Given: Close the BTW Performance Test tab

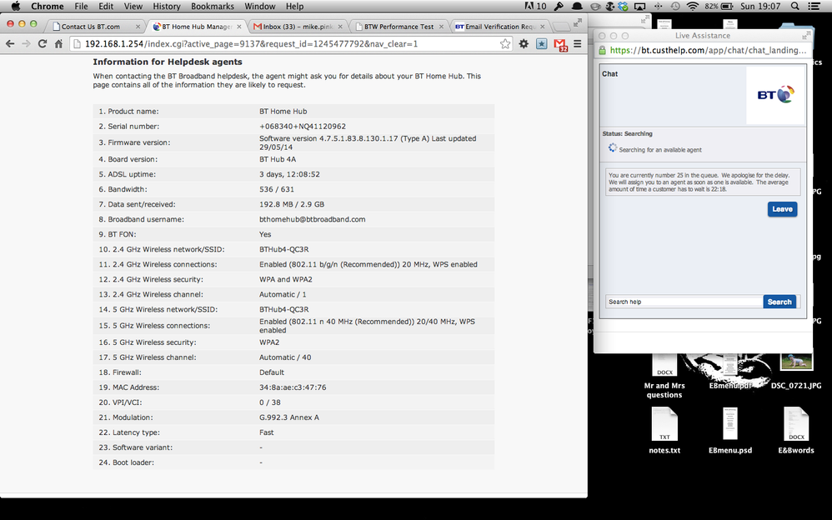Looking at the screenshot, I should (441, 27).
